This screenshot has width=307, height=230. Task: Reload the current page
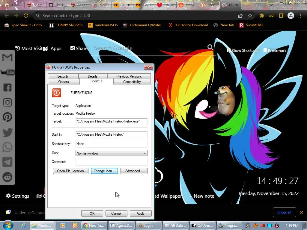[x=26, y=16]
